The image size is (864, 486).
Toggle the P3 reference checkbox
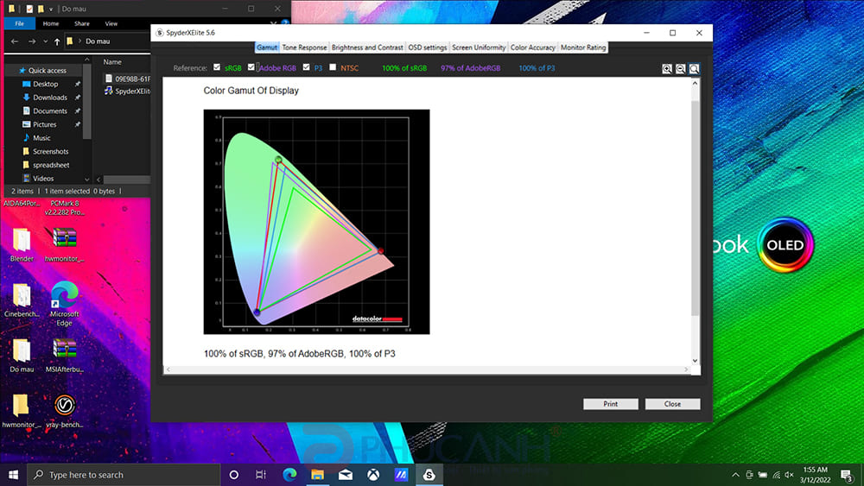point(307,67)
